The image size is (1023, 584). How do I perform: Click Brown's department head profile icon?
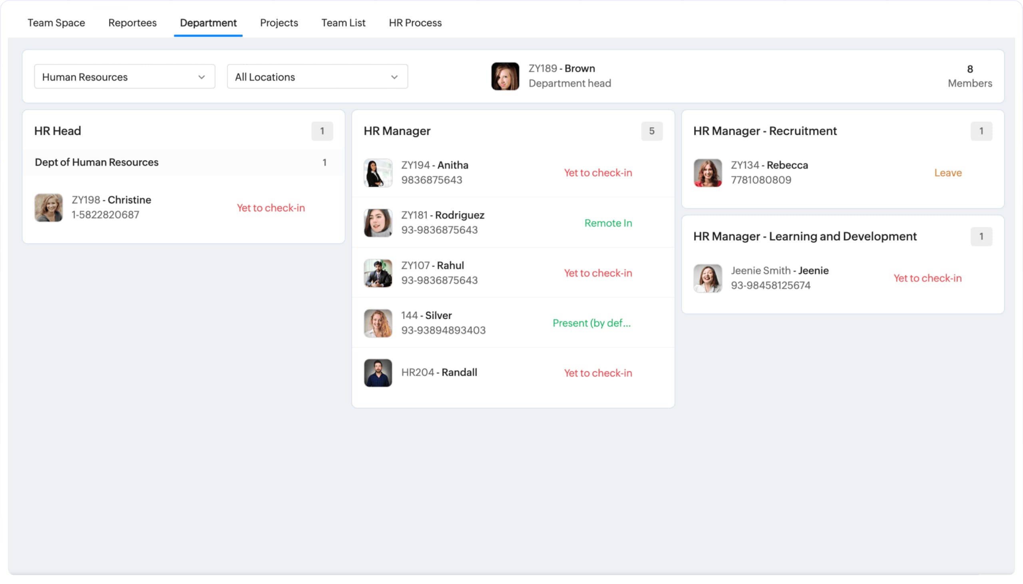504,76
